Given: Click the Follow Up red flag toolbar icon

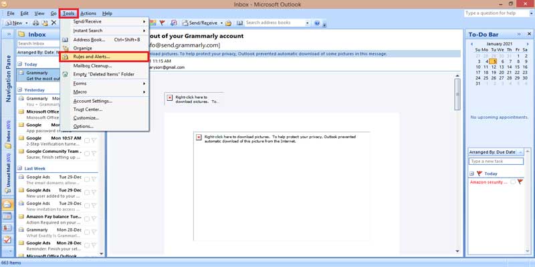Looking at the screenshot, I should pyautogui.click(x=163, y=23).
